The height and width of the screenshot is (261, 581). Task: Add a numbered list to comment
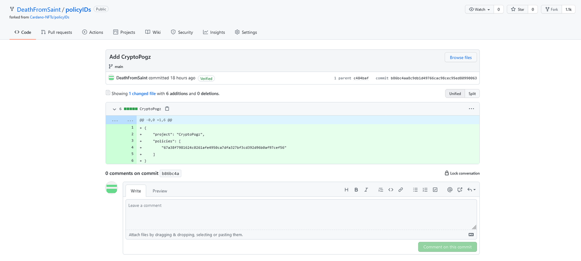425,190
